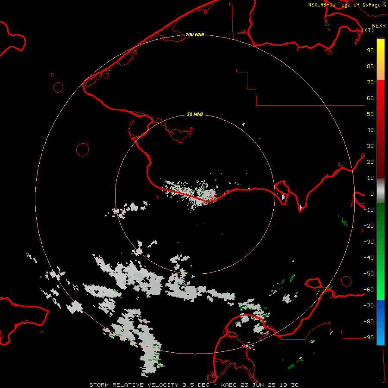The height and width of the screenshot is (388, 388).
Task: Click the -60 value on the velocity scale
Action: click(369, 290)
